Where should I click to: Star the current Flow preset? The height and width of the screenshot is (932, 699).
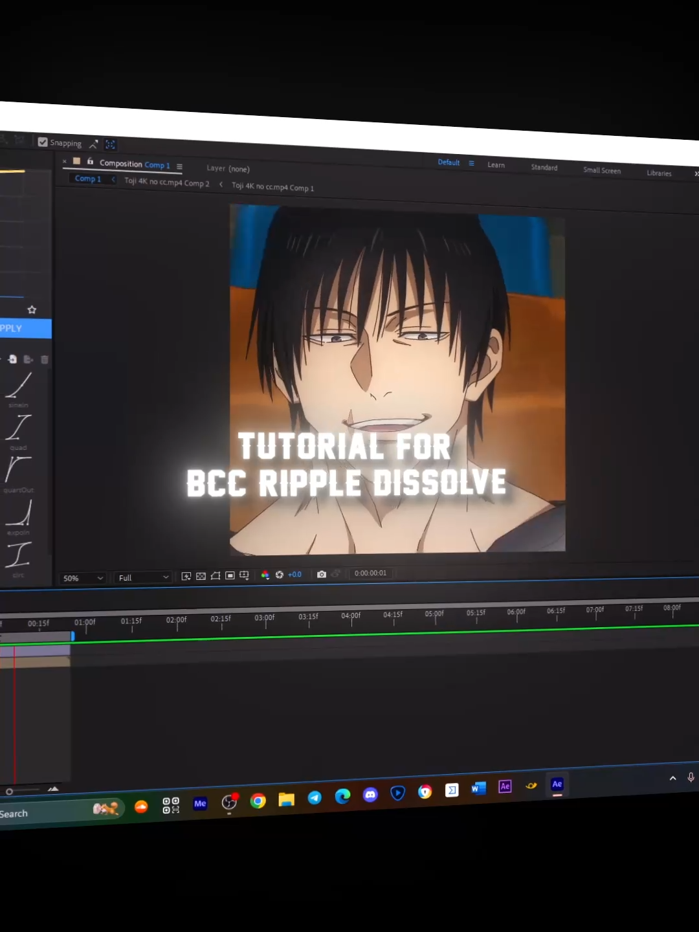point(32,309)
